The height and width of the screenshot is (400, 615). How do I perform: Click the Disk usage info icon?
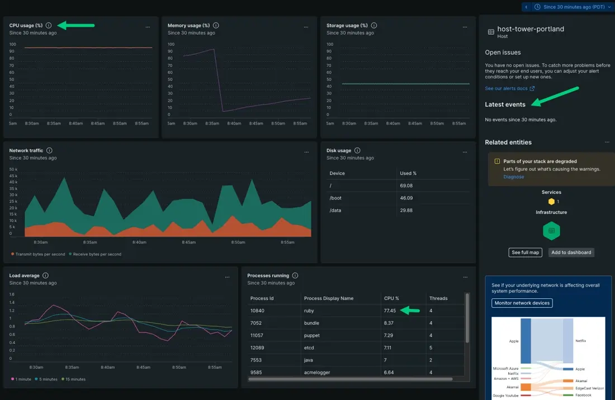357,151
